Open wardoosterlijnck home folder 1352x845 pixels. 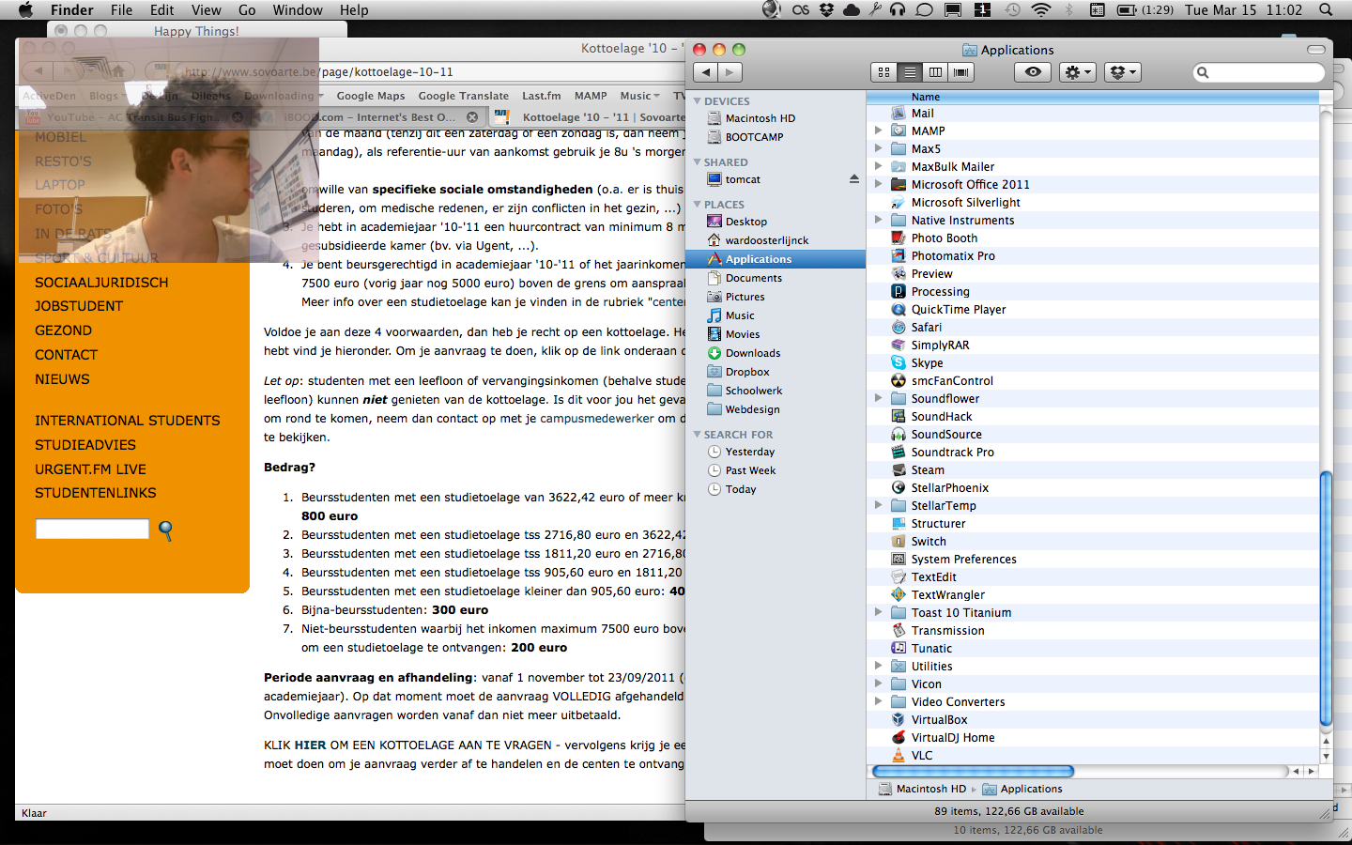pyautogui.click(x=766, y=240)
